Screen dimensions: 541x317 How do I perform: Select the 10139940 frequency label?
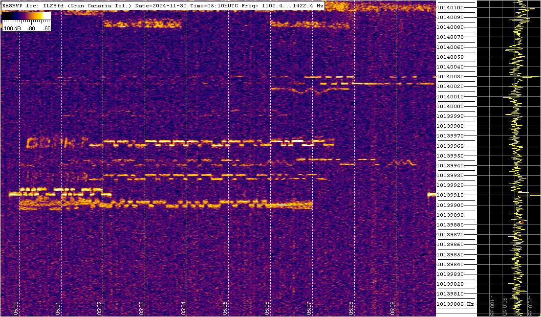click(x=450, y=165)
